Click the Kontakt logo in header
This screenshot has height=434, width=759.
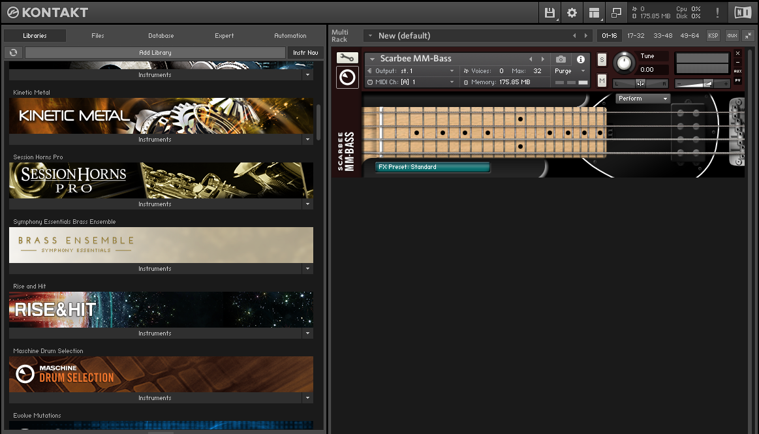point(48,12)
